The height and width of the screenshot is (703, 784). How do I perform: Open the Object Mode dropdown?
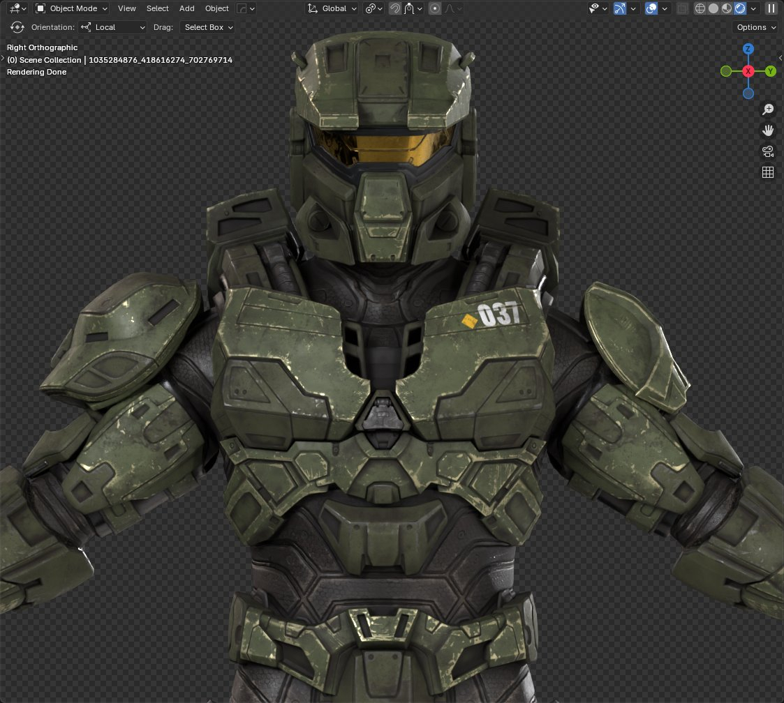(72, 8)
